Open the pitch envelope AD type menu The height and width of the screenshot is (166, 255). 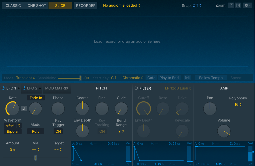[98, 164]
